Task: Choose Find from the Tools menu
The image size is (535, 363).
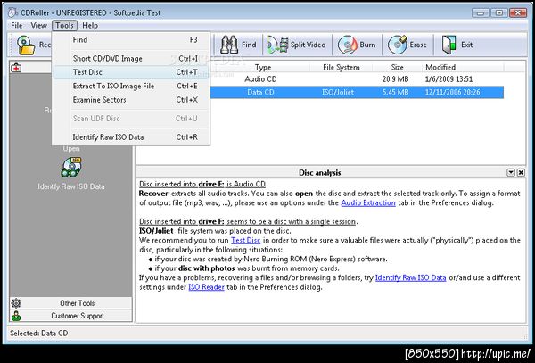Action: pos(131,40)
